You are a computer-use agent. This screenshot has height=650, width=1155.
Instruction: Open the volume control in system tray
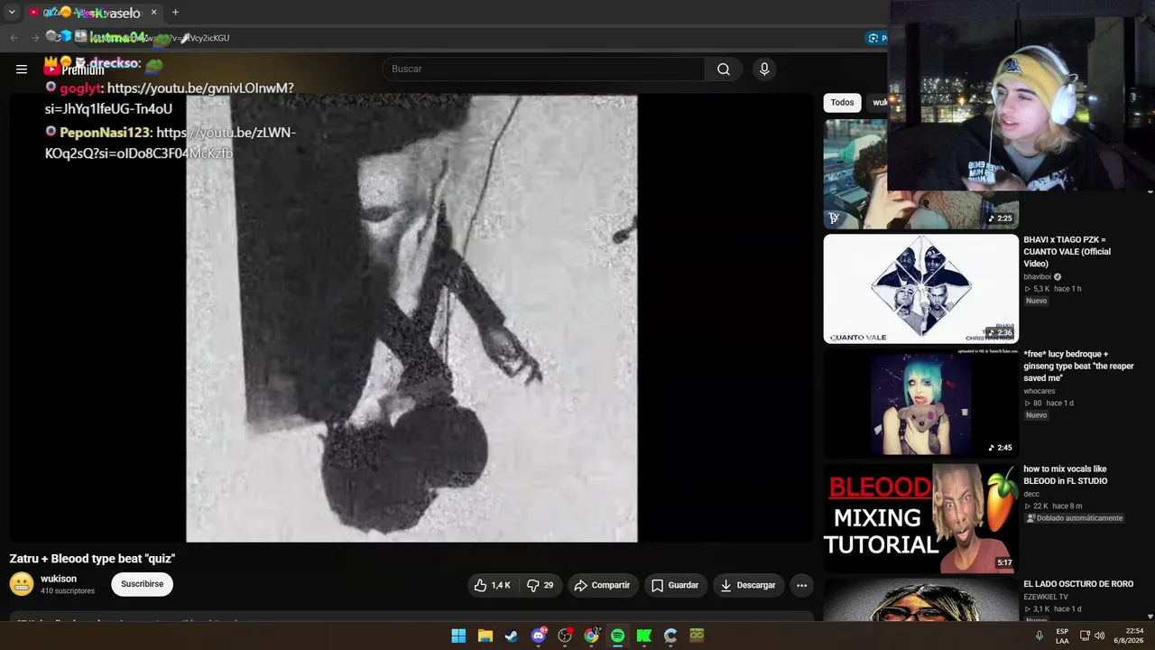click(1099, 636)
